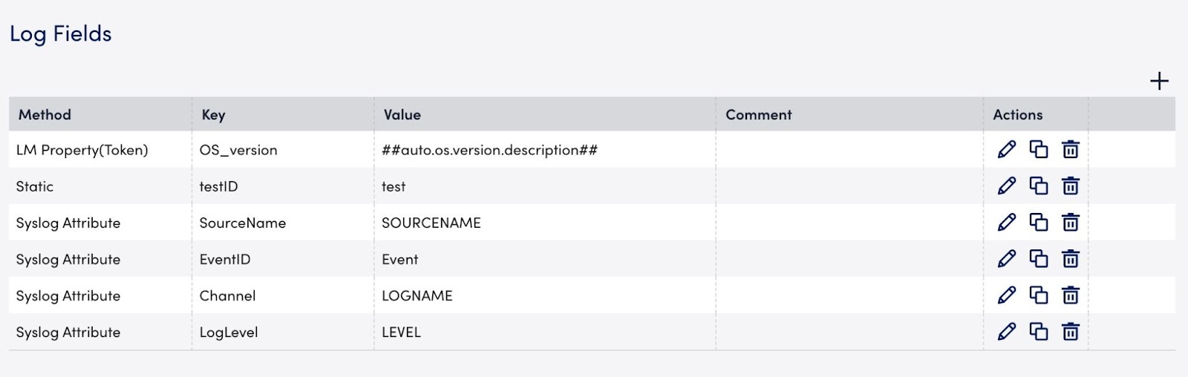Remove the testID row with trash icon
The height and width of the screenshot is (377, 1188).
click(1070, 186)
